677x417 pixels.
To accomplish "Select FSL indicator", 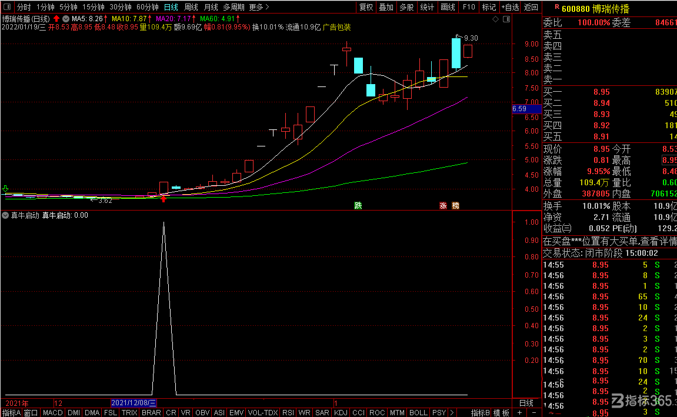I will point(111,413).
